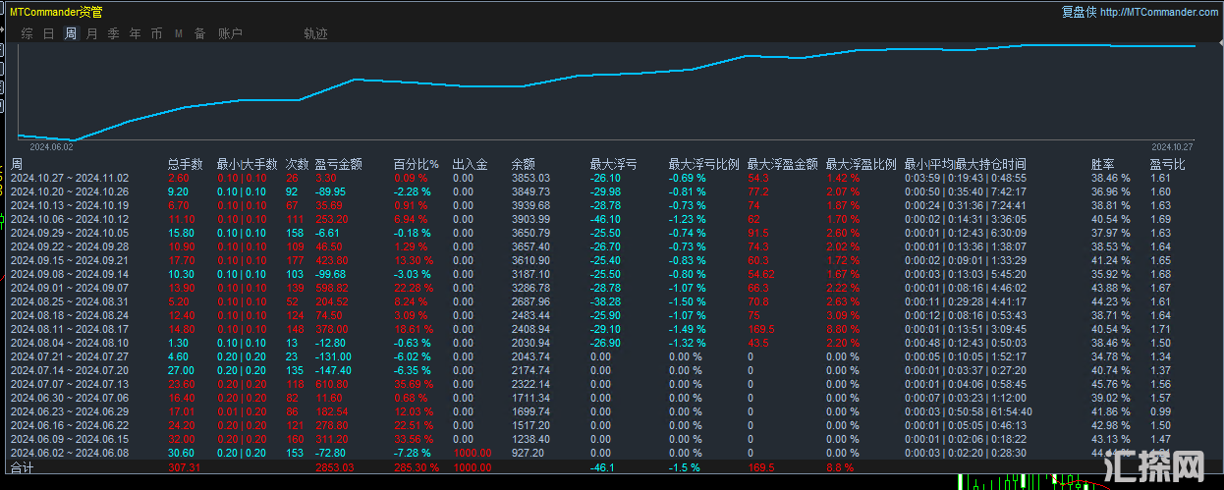1224x490 pixels.
Task: Switch to the 账户 account tab
Action: (230, 33)
